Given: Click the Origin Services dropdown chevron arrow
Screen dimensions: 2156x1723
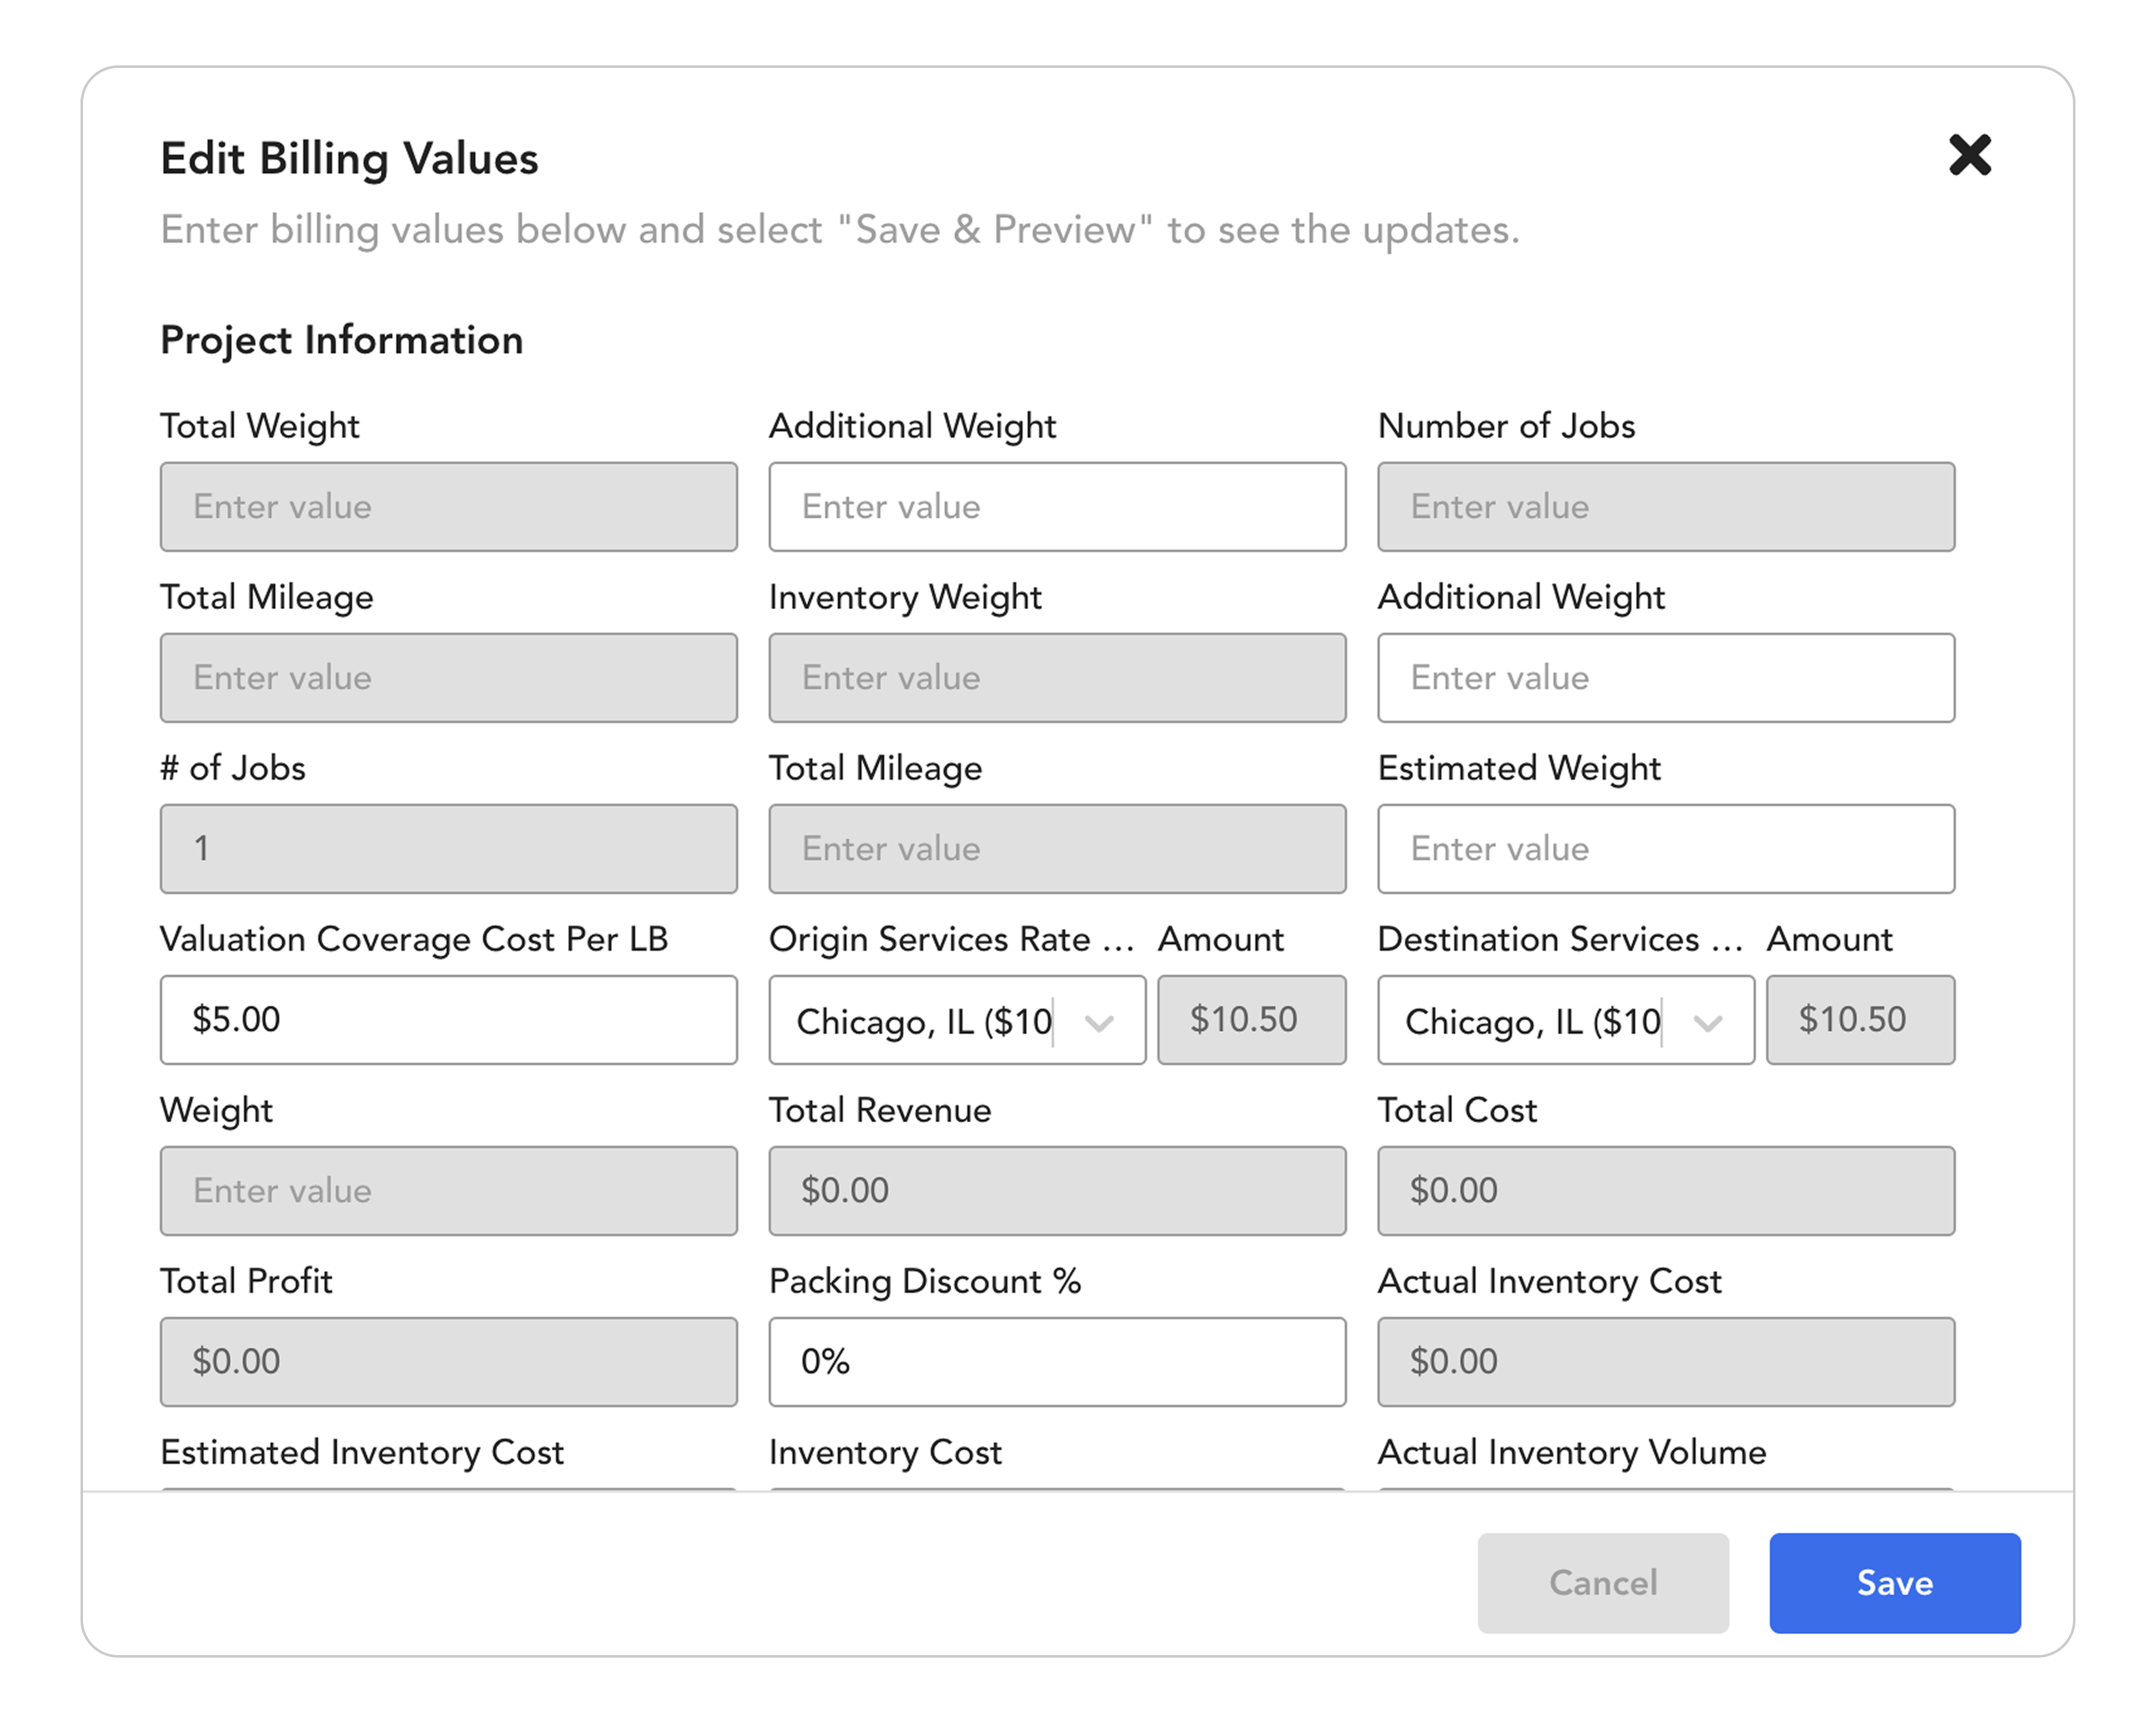Looking at the screenshot, I should [1100, 1022].
